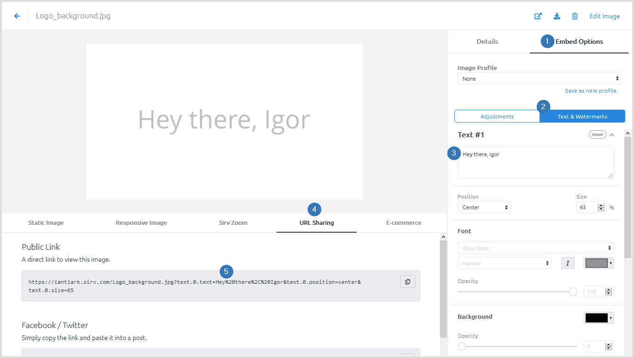Copy the Public Link URL
The width and height of the screenshot is (634, 358).
click(408, 282)
